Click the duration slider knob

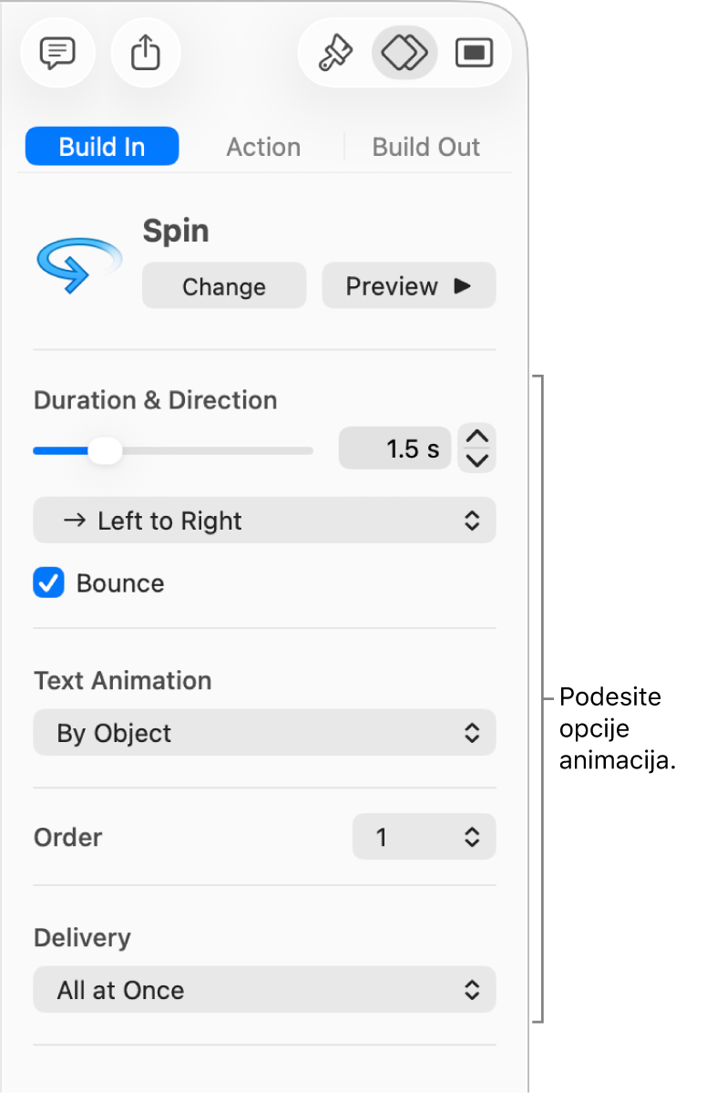pyautogui.click(x=106, y=450)
